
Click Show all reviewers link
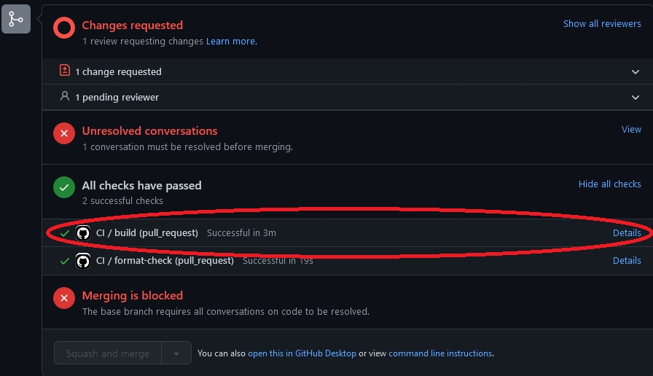tap(602, 23)
